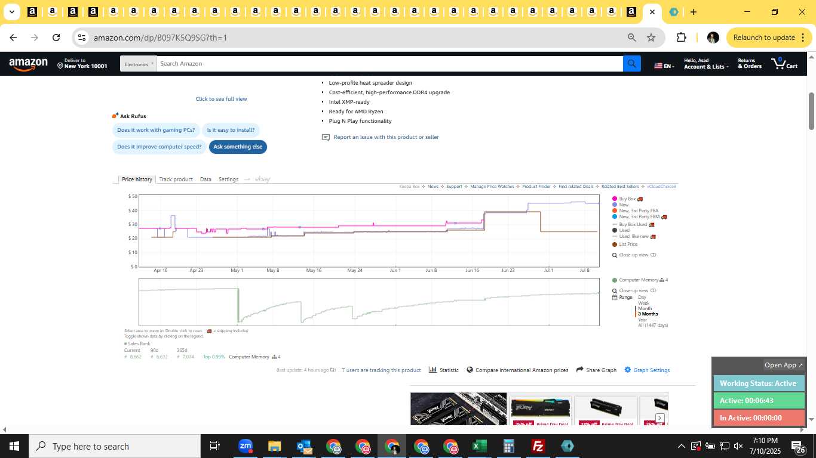Click the Amazon search magnifier button
Image resolution: width=816 pixels, height=458 pixels.
[x=631, y=64]
